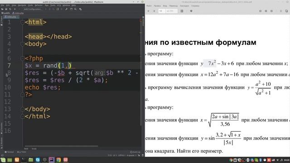The width and height of the screenshot is (290, 163).
Task: Click the UTF-8 encoding status indicator
Action: pyautogui.click(x=122, y=155)
